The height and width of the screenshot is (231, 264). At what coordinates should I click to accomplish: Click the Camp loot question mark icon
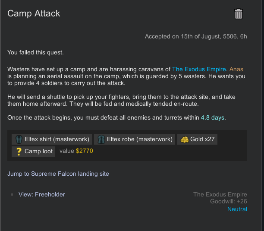coord(19,152)
